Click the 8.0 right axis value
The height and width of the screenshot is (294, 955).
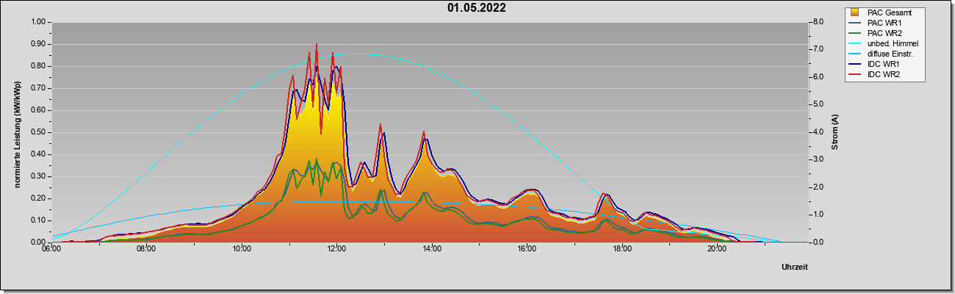818,22
